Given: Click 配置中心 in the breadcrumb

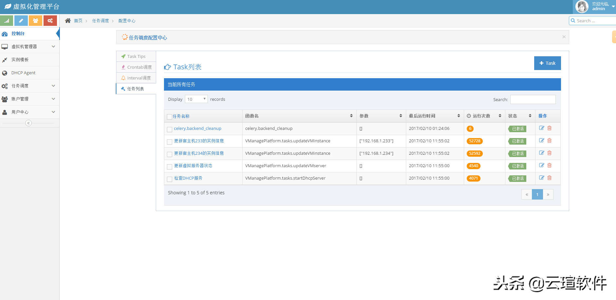Looking at the screenshot, I should click(127, 21).
